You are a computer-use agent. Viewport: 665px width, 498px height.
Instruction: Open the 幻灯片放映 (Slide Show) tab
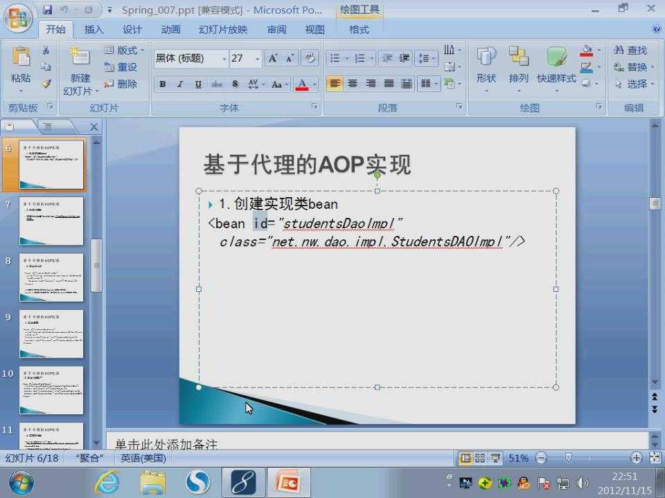click(223, 30)
